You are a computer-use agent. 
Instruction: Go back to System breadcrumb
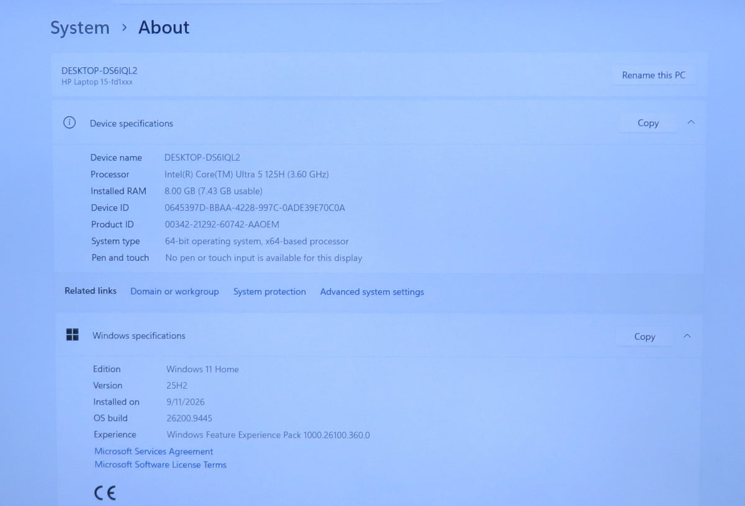pyautogui.click(x=79, y=28)
